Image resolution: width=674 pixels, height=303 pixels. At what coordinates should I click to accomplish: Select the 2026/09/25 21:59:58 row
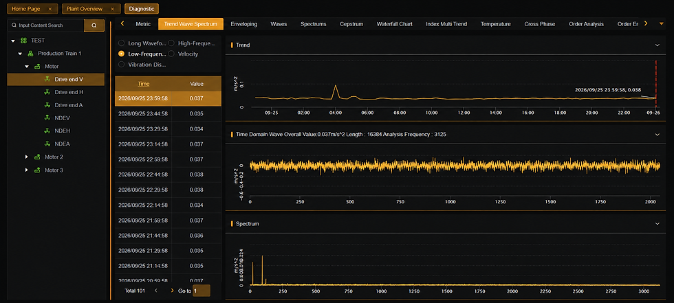[x=168, y=220]
